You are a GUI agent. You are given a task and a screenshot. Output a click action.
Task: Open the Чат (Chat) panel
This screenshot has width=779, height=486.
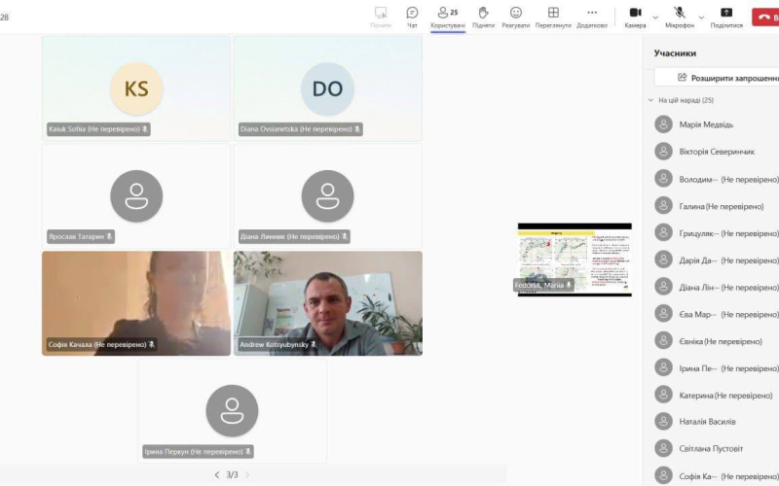click(x=412, y=16)
